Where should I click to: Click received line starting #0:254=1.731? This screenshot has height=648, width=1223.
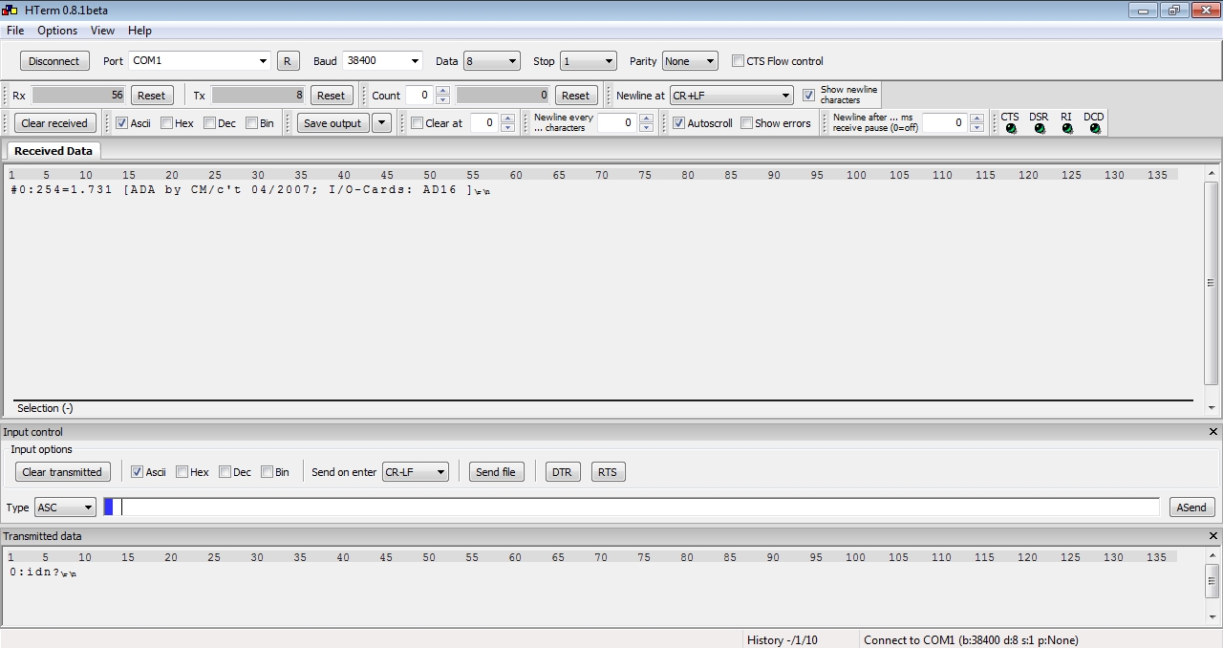pos(249,190)
